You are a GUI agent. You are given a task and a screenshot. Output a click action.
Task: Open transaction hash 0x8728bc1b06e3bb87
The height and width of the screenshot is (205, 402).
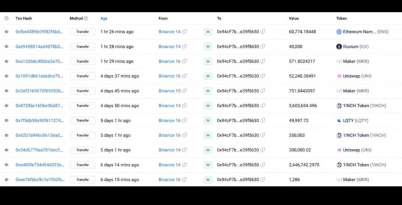39,106
